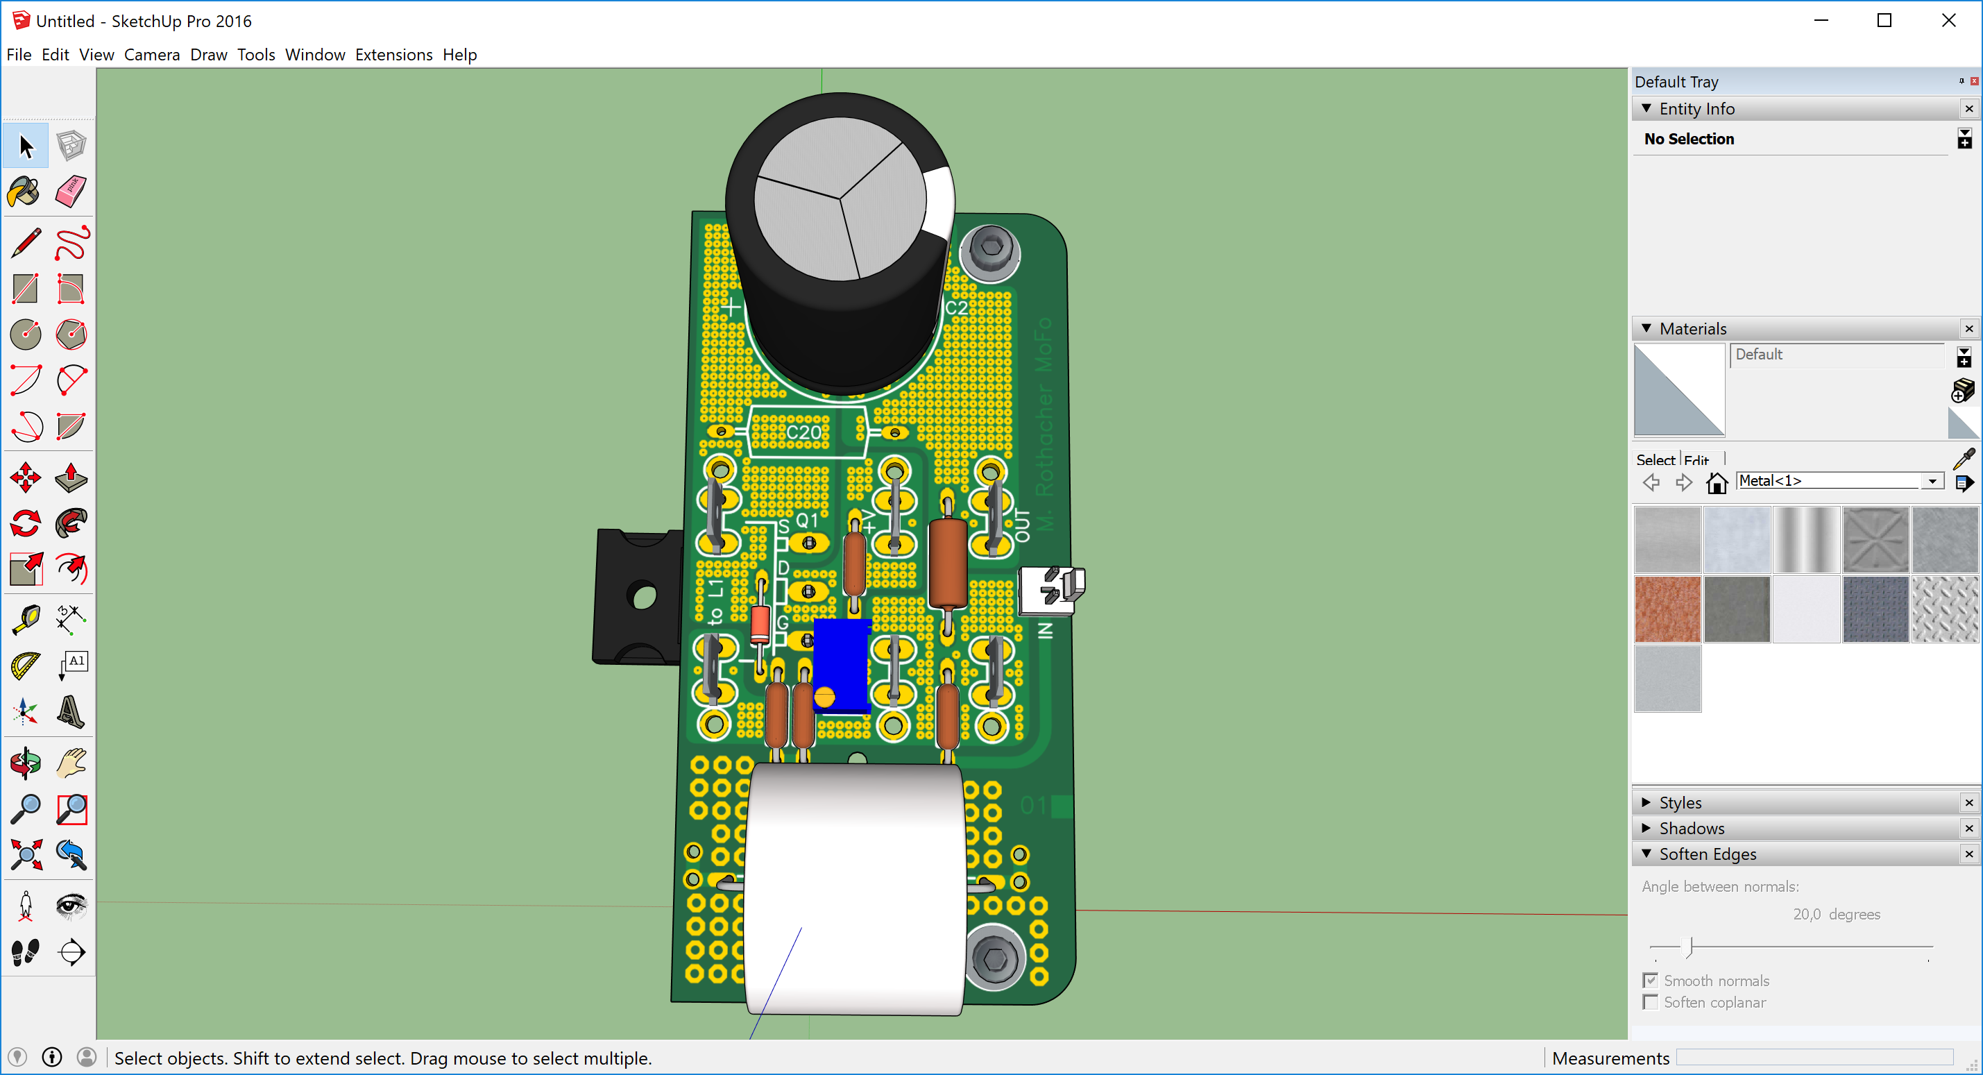Go to materials Home (In Model)
The height and width of the screenshot is (1075, 1983).
[1717, 483]
